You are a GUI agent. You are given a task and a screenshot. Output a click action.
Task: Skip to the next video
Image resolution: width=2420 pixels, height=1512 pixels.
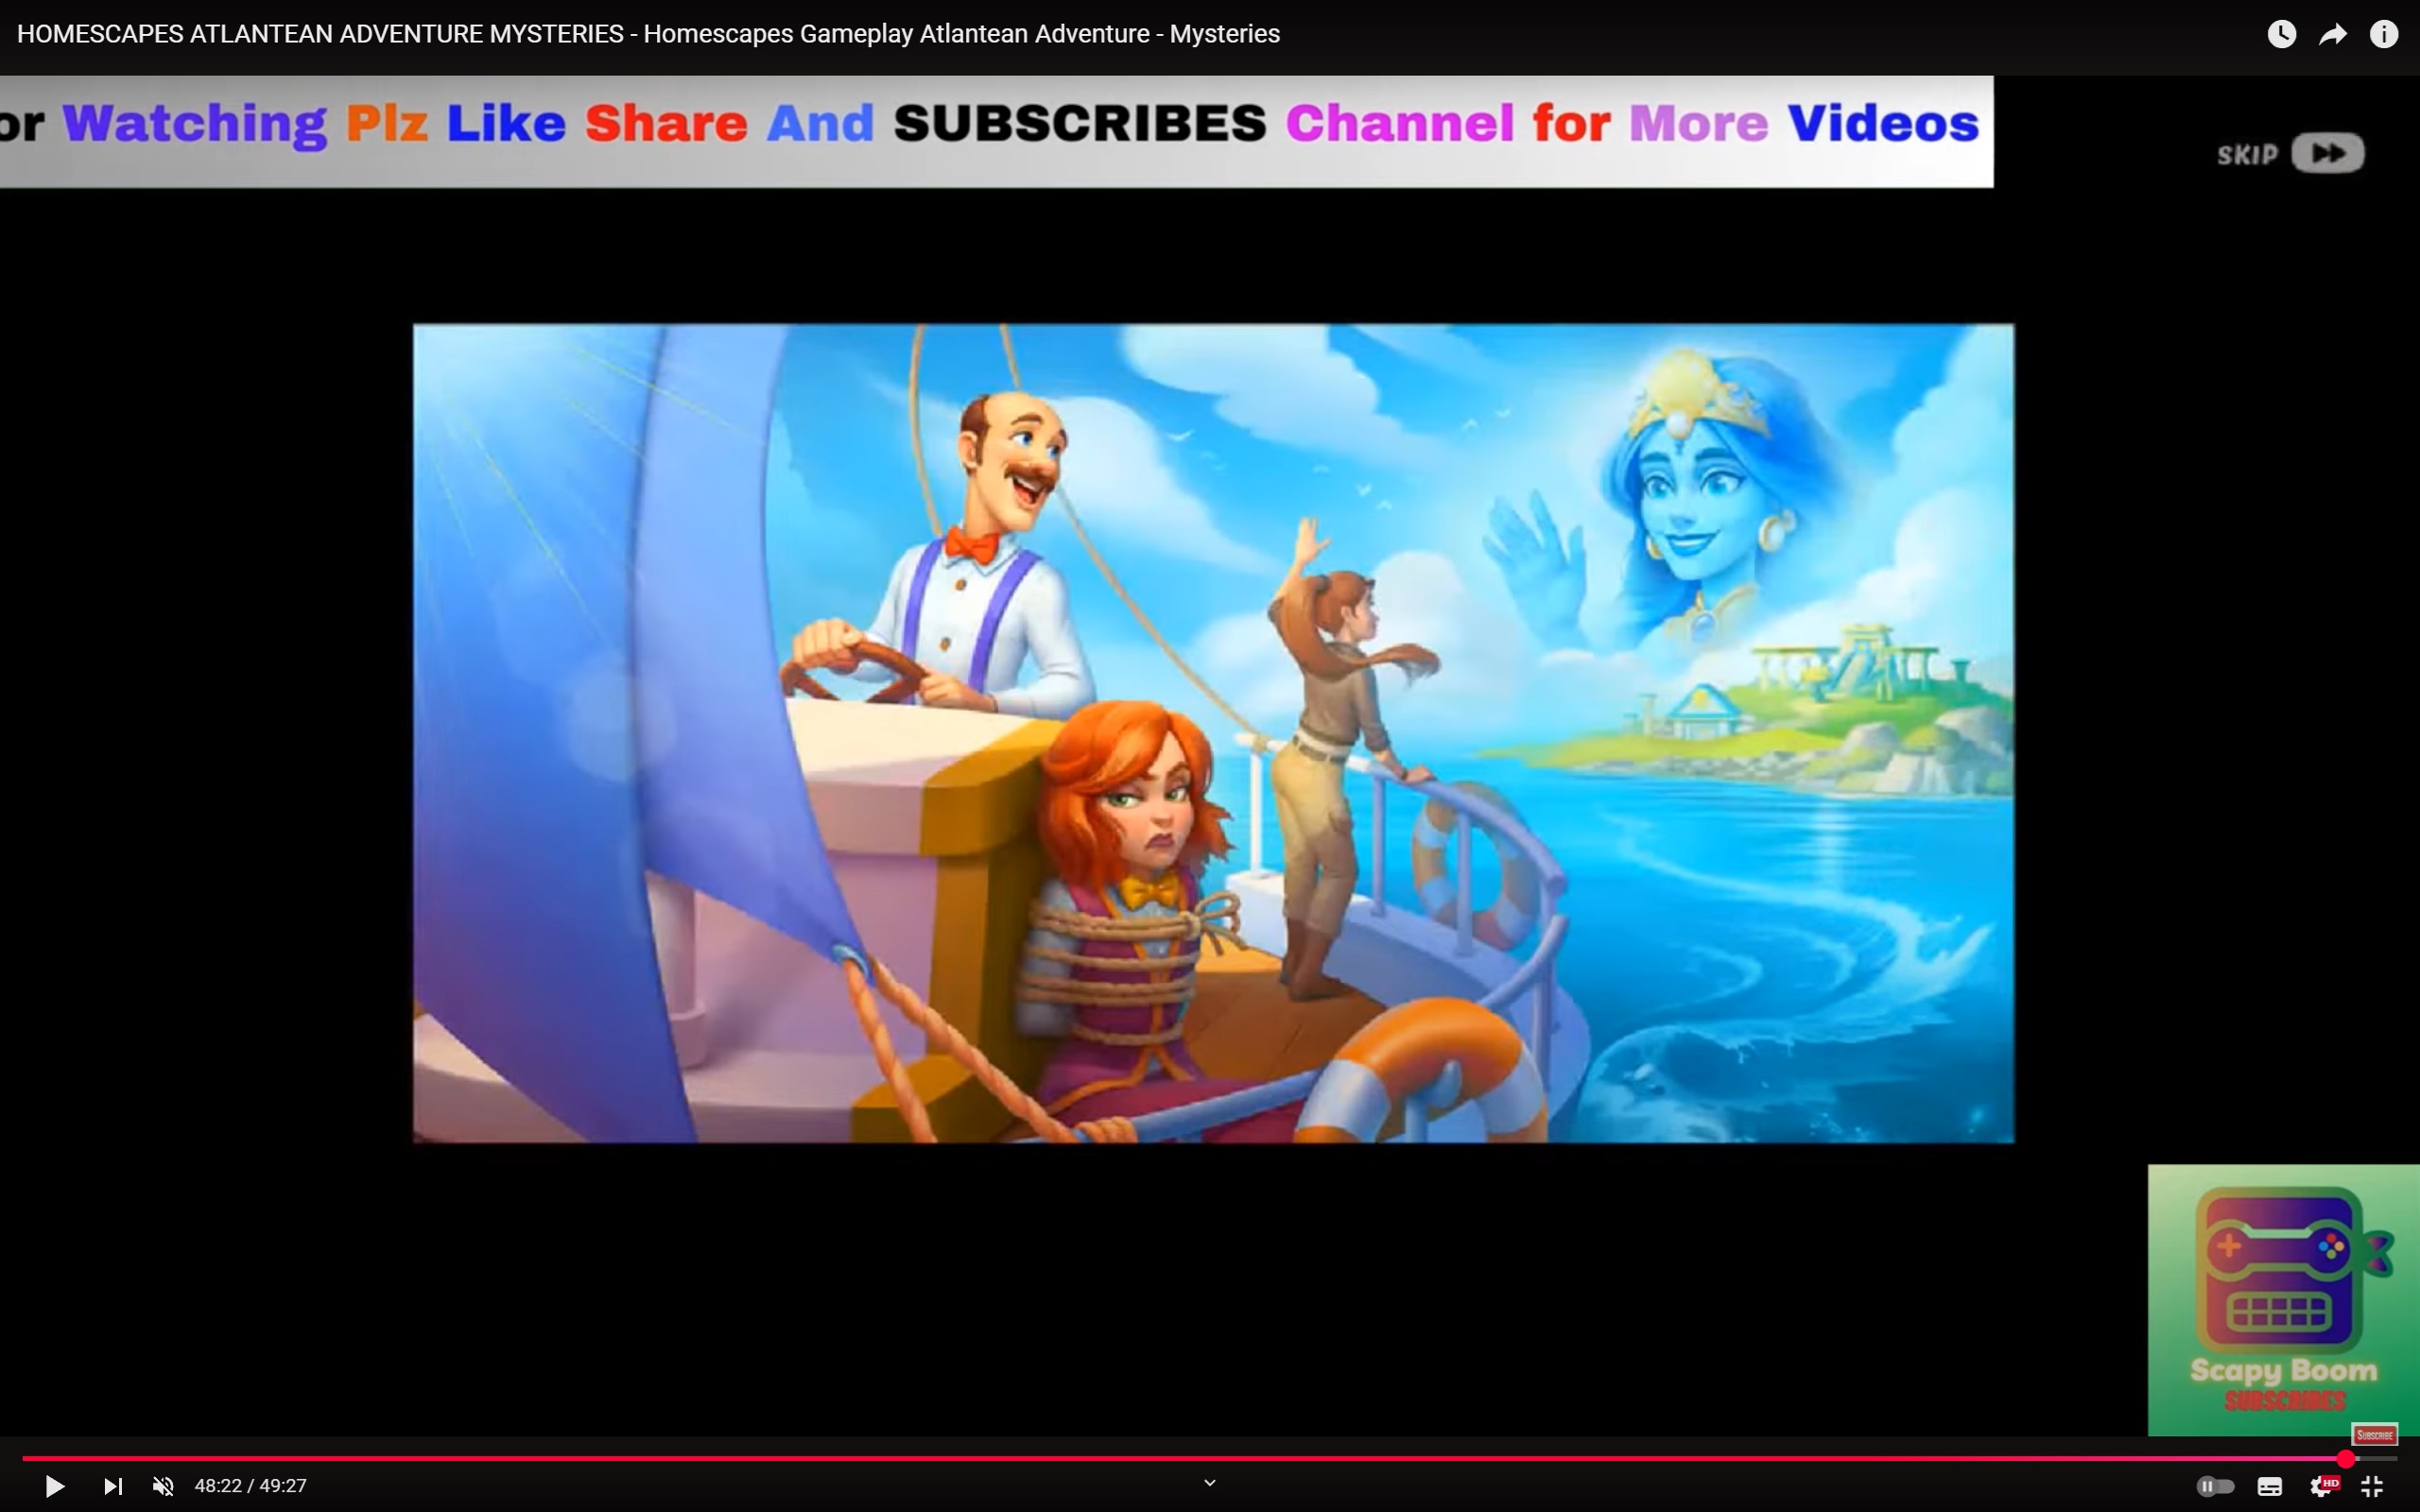pos(113,1486)
